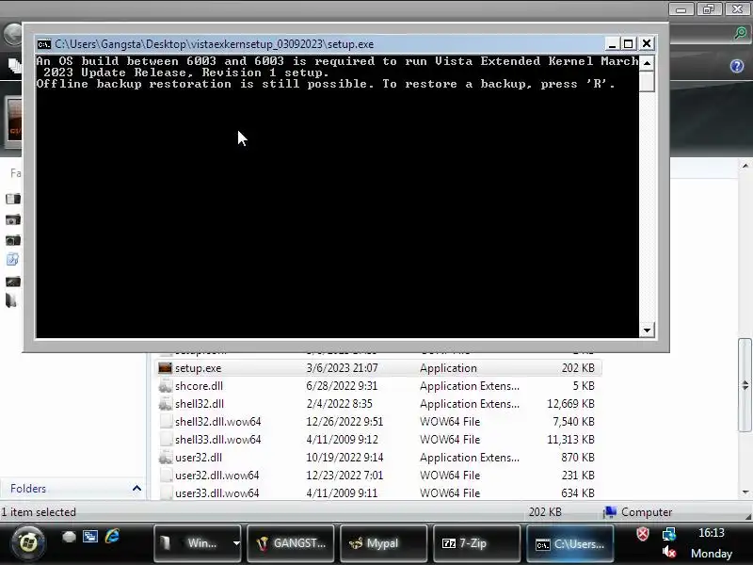Select the file name 'user33.dll.wow64'
Screen dimensions: 753x565
click(217, 492)
